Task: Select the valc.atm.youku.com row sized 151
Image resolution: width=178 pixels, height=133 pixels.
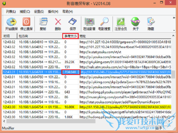Action: [87, 67]
